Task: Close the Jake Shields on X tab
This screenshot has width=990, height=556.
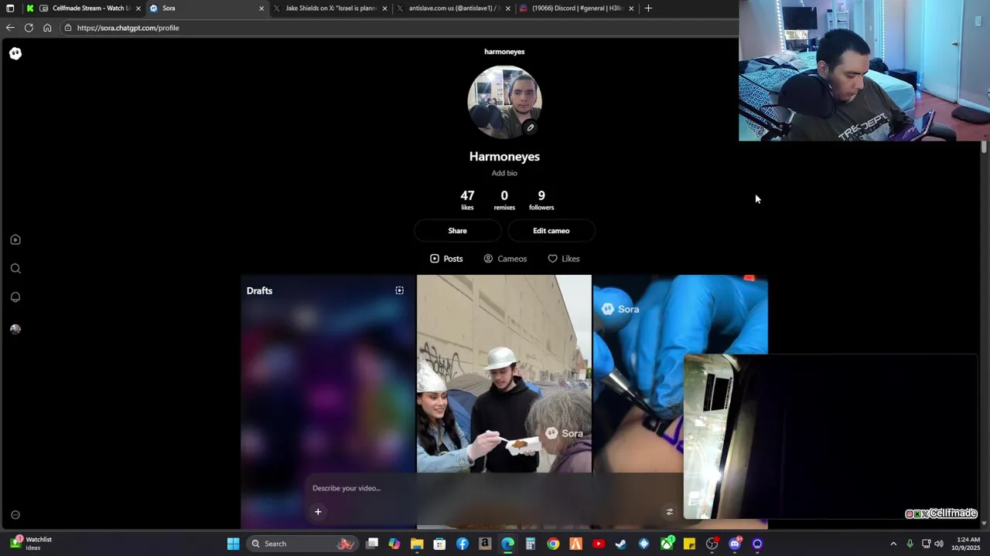Action: [384, 8]
